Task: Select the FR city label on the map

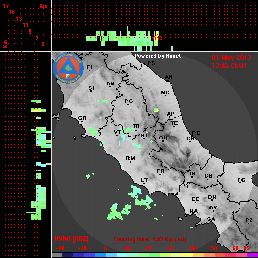Action: click(x=160, y=171)
